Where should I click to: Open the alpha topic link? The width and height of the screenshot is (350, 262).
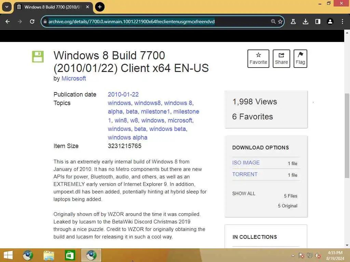(x=115, y=112)
